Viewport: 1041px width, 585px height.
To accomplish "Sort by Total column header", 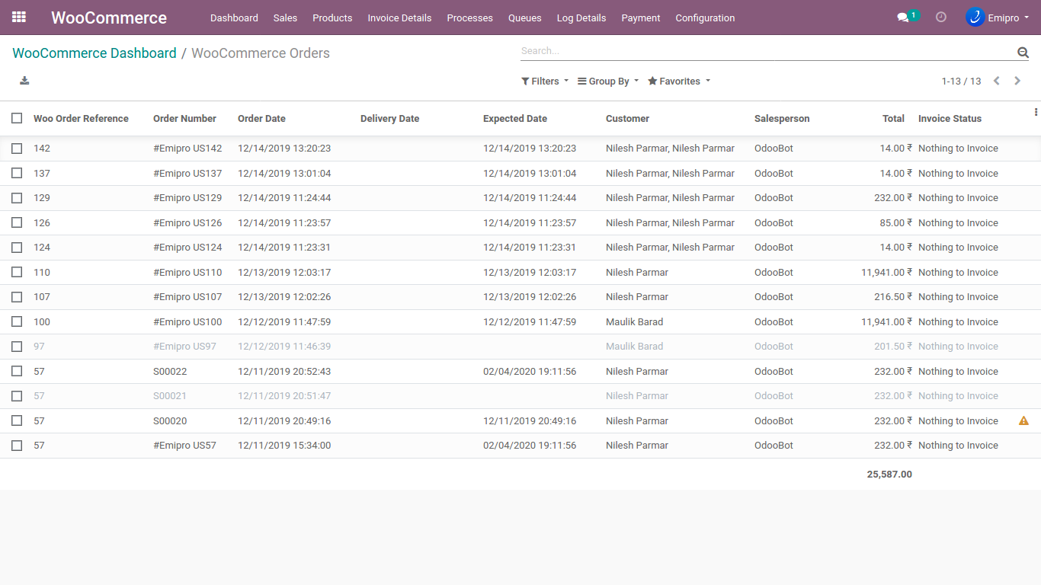I will tap(893, 119).
